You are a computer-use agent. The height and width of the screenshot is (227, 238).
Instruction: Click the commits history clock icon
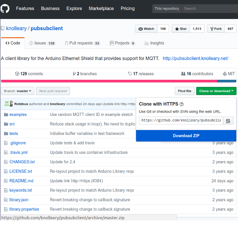[17, 74]
